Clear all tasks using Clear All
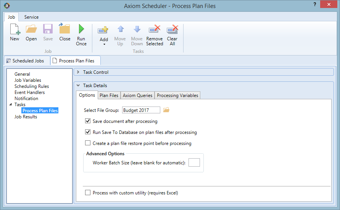Image resolution: width=340 pixels, height=210 pixels. coord(172,29)
